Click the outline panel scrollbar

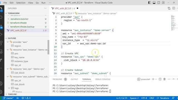48,47
